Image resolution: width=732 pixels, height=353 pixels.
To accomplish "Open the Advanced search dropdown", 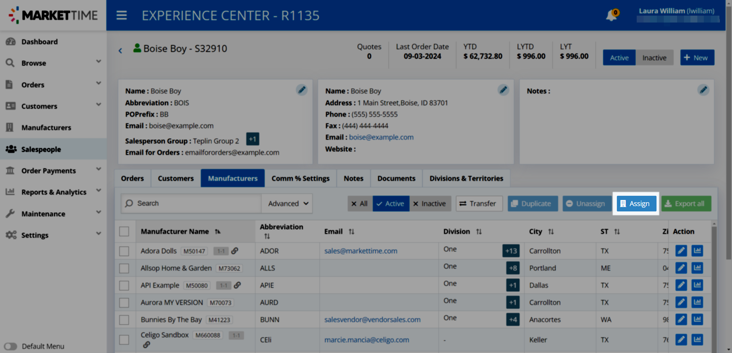I will pos(287,203).
